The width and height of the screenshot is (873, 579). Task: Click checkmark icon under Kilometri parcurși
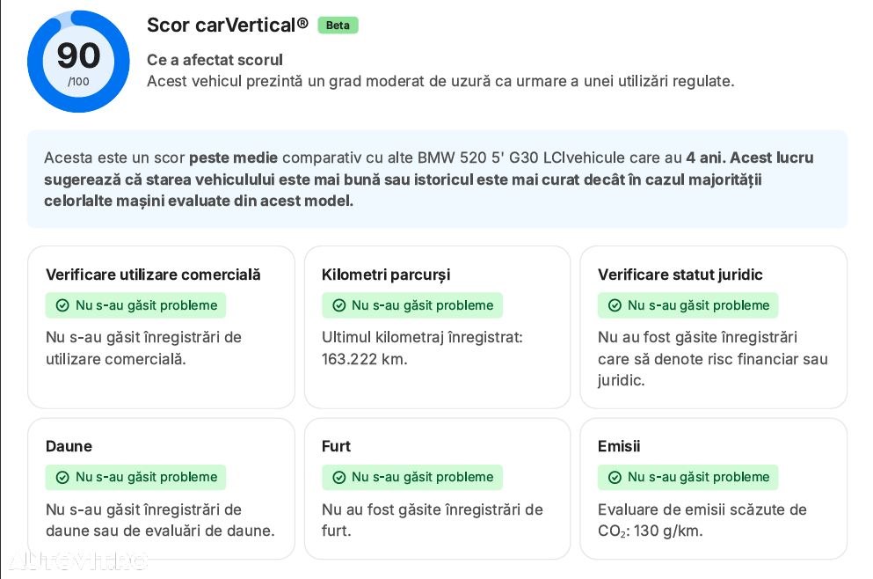338,305
